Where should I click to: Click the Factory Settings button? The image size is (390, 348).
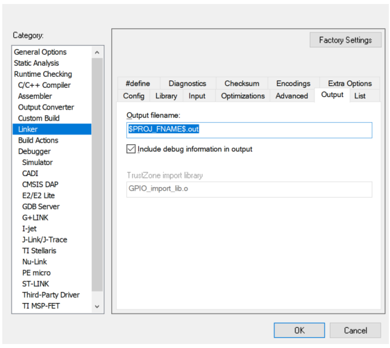[345, 40]
